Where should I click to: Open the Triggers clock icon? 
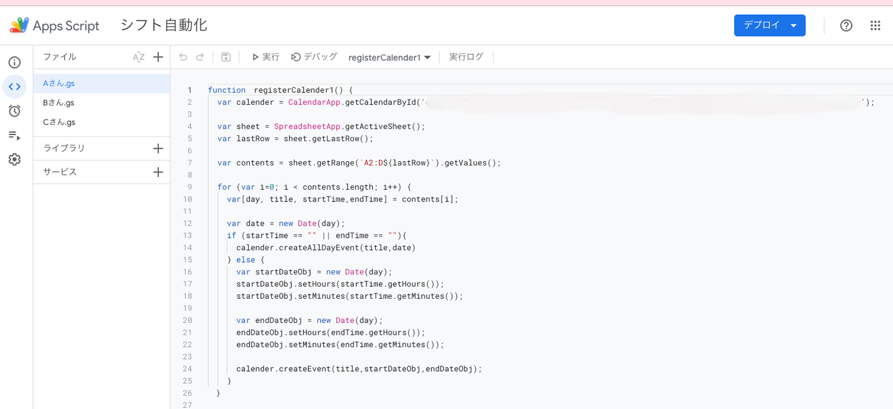[x=14, y=111]
